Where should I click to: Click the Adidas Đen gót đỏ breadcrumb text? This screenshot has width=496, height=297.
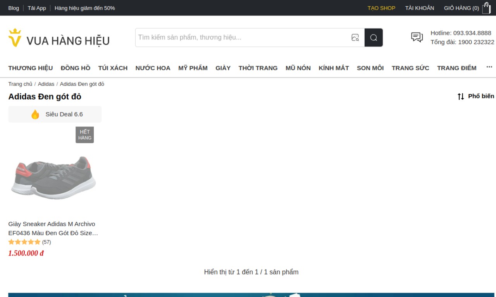[x=82, y=84]
